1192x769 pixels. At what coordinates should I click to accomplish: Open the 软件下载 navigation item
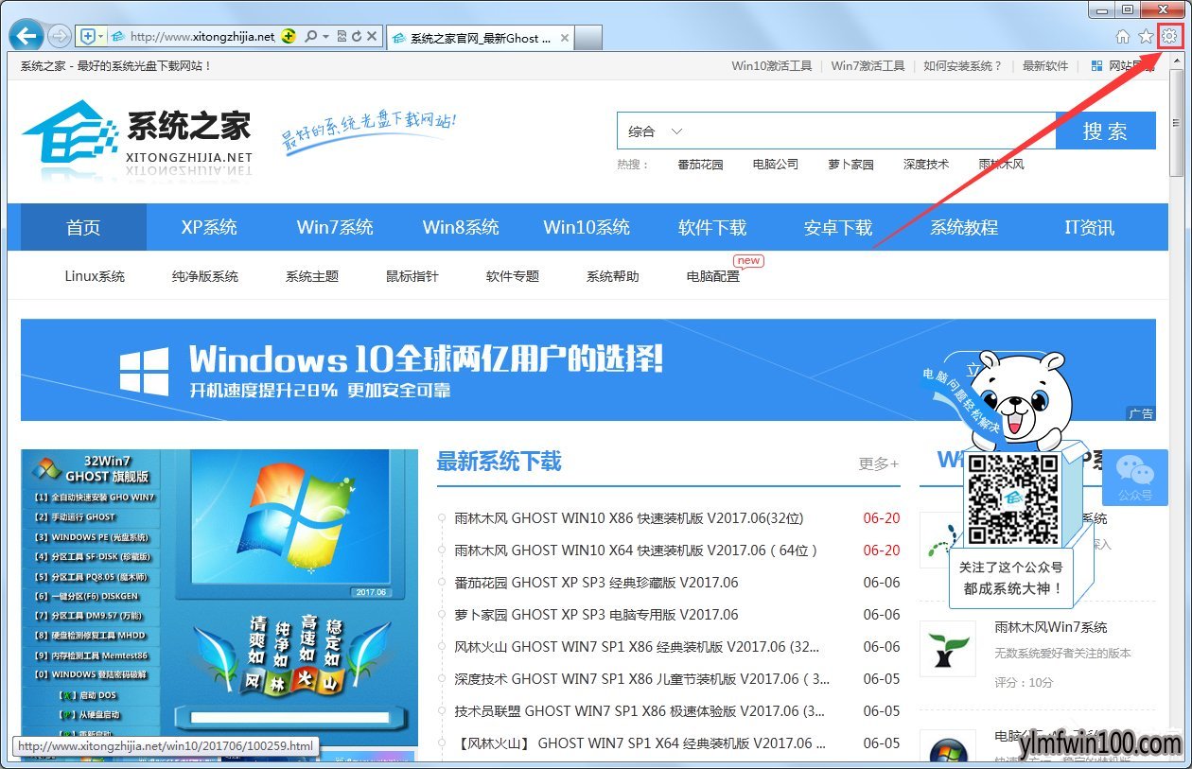(712, 227)
